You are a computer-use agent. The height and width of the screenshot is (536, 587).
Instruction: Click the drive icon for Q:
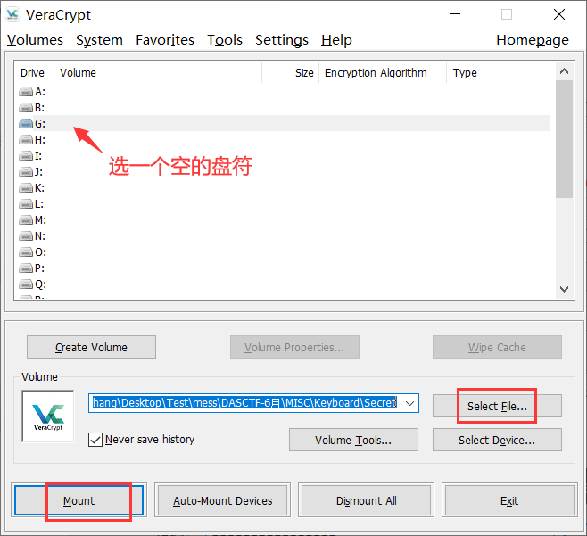[26, 284]
